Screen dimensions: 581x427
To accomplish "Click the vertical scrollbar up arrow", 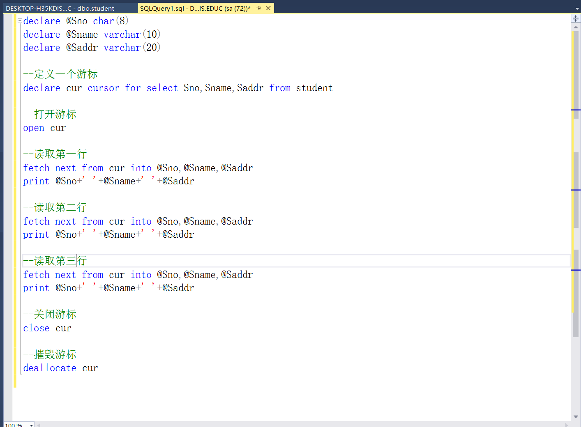I will pos(576,27).
